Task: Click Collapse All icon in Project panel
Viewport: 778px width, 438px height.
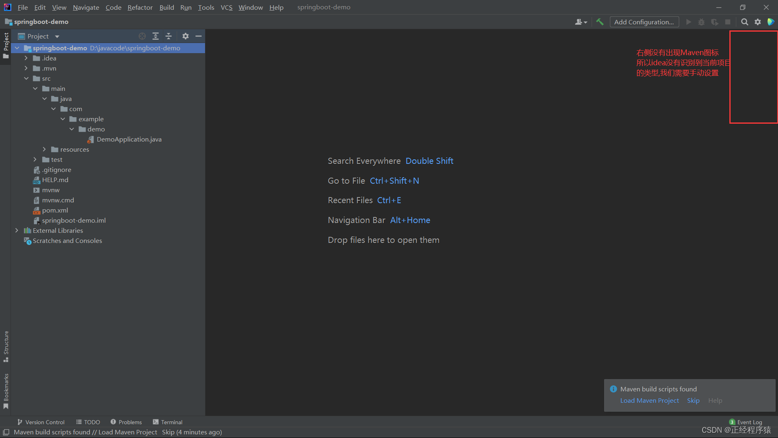Action: [x=169, y=36]
